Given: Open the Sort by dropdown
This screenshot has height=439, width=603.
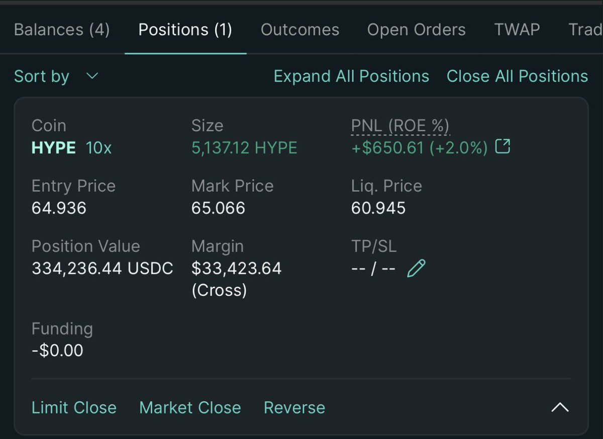Looking at the screenshot, I should (56, 76).
